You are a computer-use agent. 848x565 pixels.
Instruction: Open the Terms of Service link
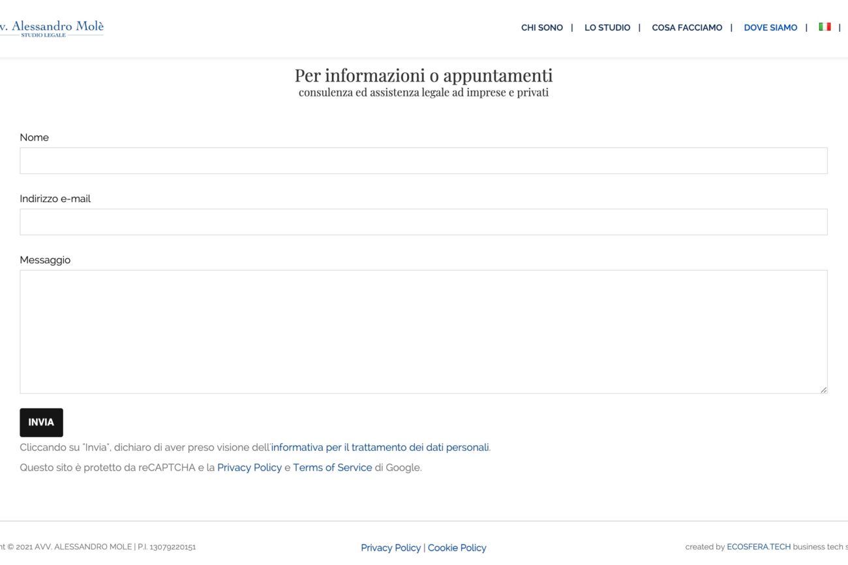(x=332, y=467)
